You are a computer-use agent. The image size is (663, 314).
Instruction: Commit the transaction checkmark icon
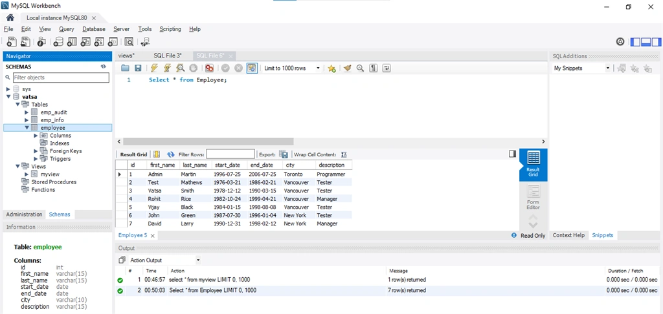tap(225, 68)
